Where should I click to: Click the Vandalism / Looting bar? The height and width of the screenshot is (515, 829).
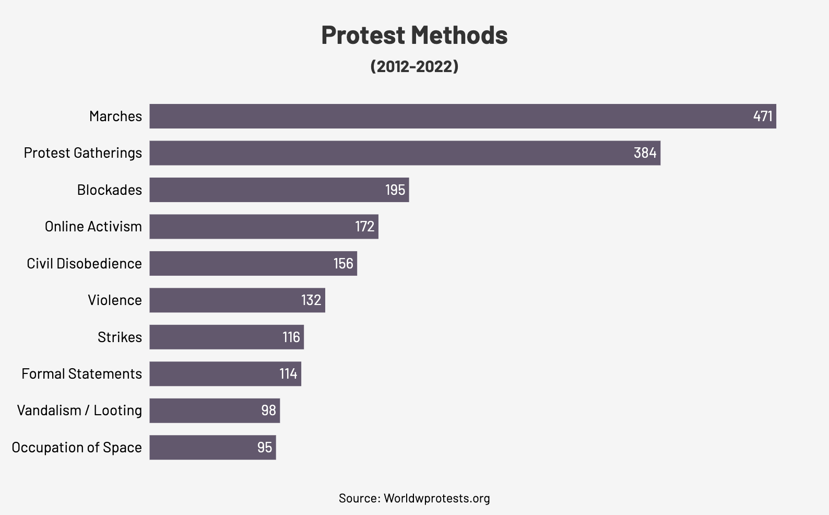215,411
